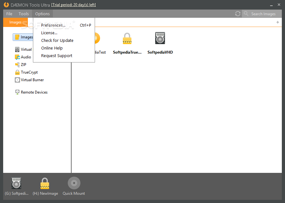Viewport: 285px width, 203px height.
Task: Click the SoftpediaTrue... label
Action: click(x=127, y=52)
